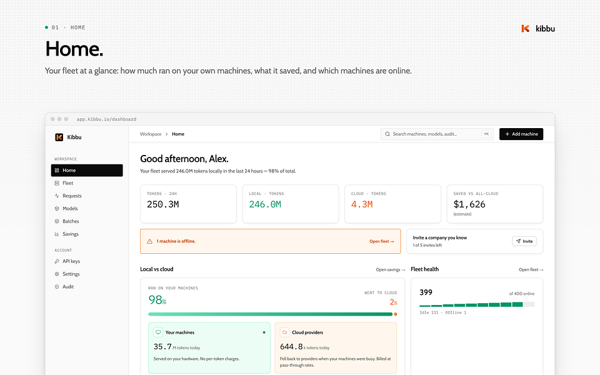Click the Home grid icon in sidebar
Viewport: 600px width, 375px height.
[57, 170]
